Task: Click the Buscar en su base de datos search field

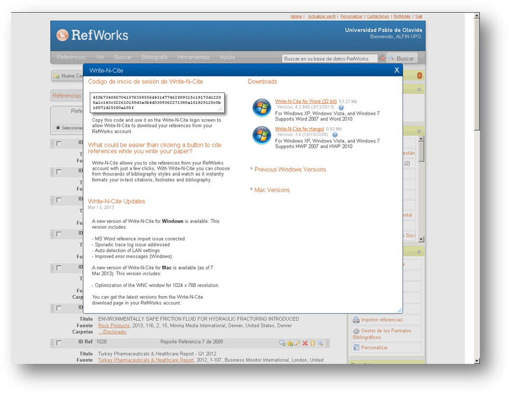Action: (330, 58)
